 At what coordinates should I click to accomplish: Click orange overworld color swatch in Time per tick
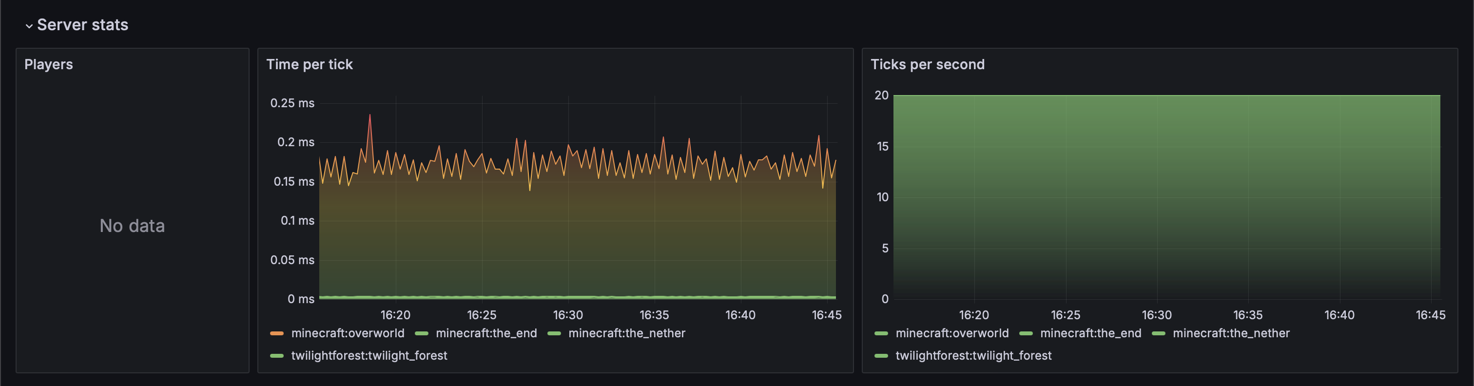[277, 333]
